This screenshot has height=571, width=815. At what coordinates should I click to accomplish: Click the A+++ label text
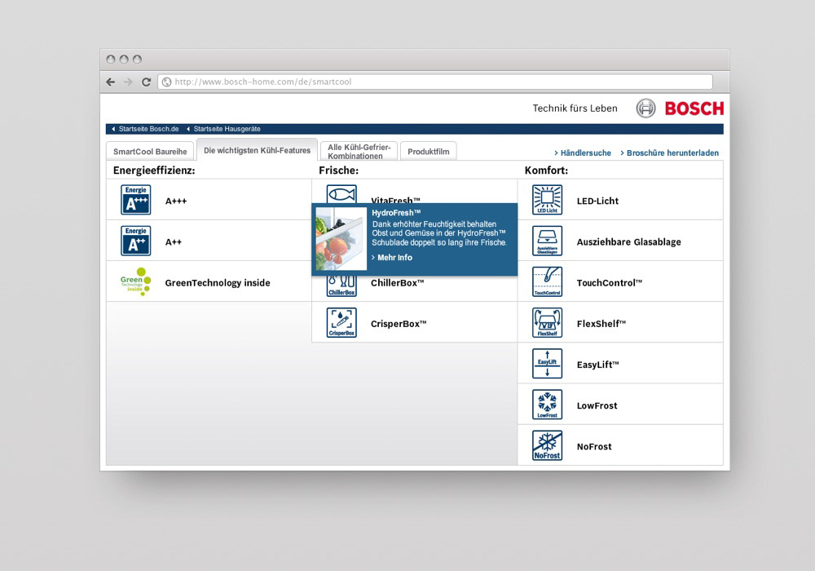tap(176, 201)
